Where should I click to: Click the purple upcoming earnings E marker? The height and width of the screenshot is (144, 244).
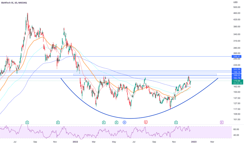click(x=221, y=122)
